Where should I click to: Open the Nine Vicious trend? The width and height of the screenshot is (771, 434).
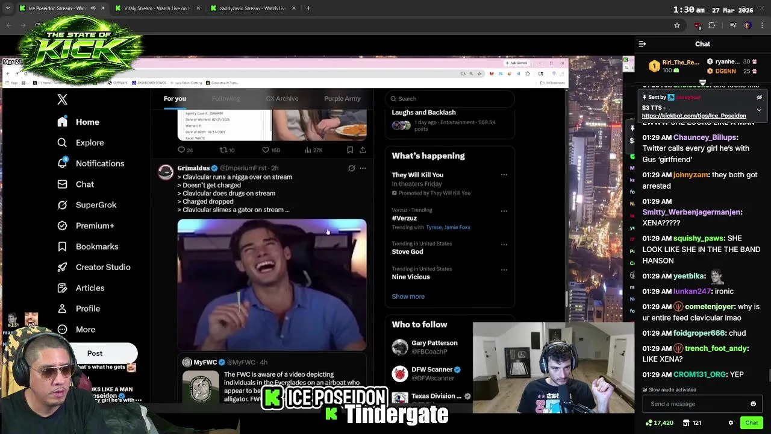point(411,277)
